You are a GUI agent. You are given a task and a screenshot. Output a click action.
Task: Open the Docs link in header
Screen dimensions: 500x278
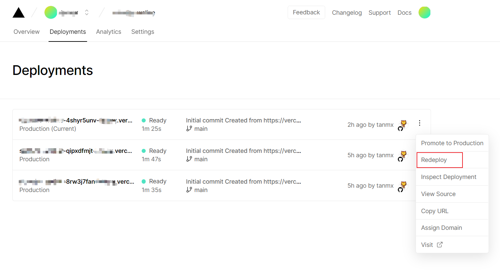pos(404,13)
